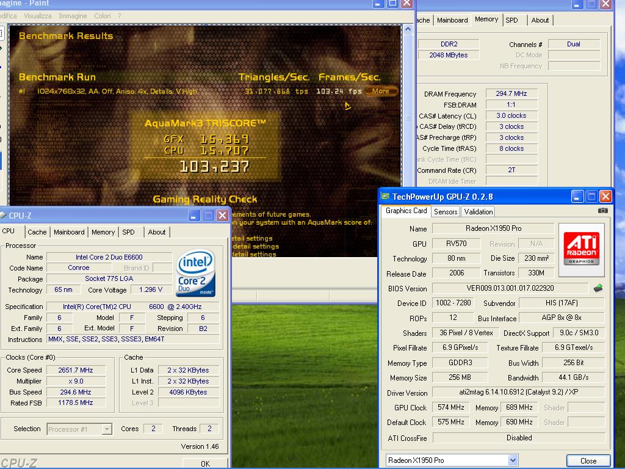Image resolution: width=625 pixels, height=469 pixels.
Task: Click the Close button in GPU-Z
Action: 588,460
